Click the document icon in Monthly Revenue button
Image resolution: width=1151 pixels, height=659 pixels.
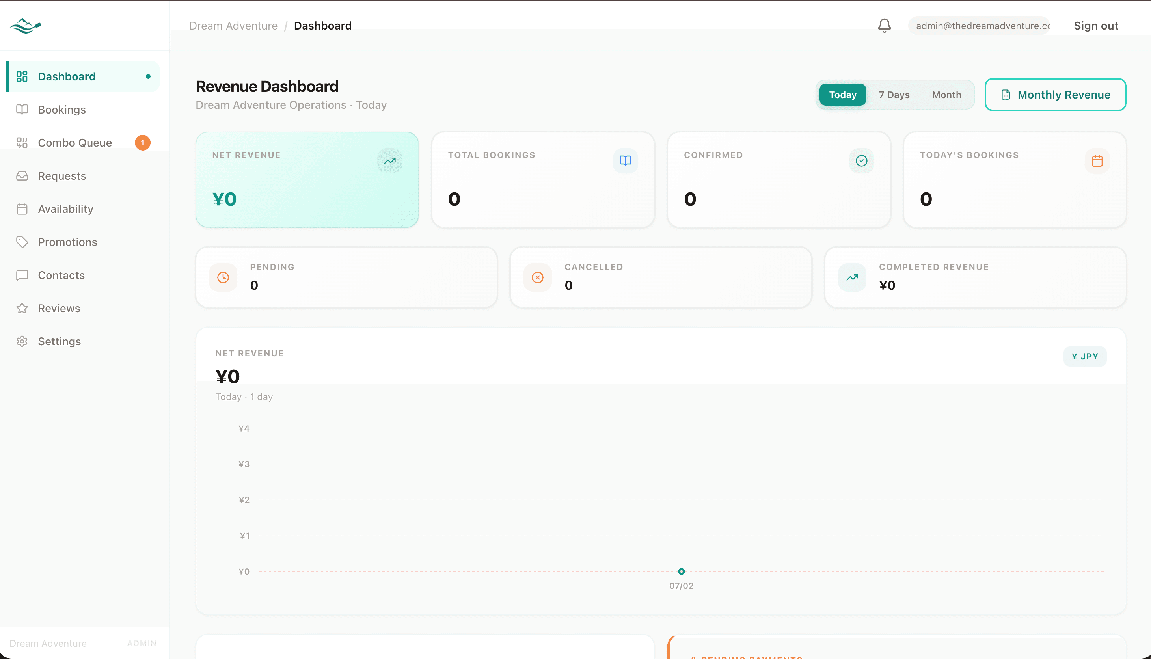click(x=1006, y=95)
